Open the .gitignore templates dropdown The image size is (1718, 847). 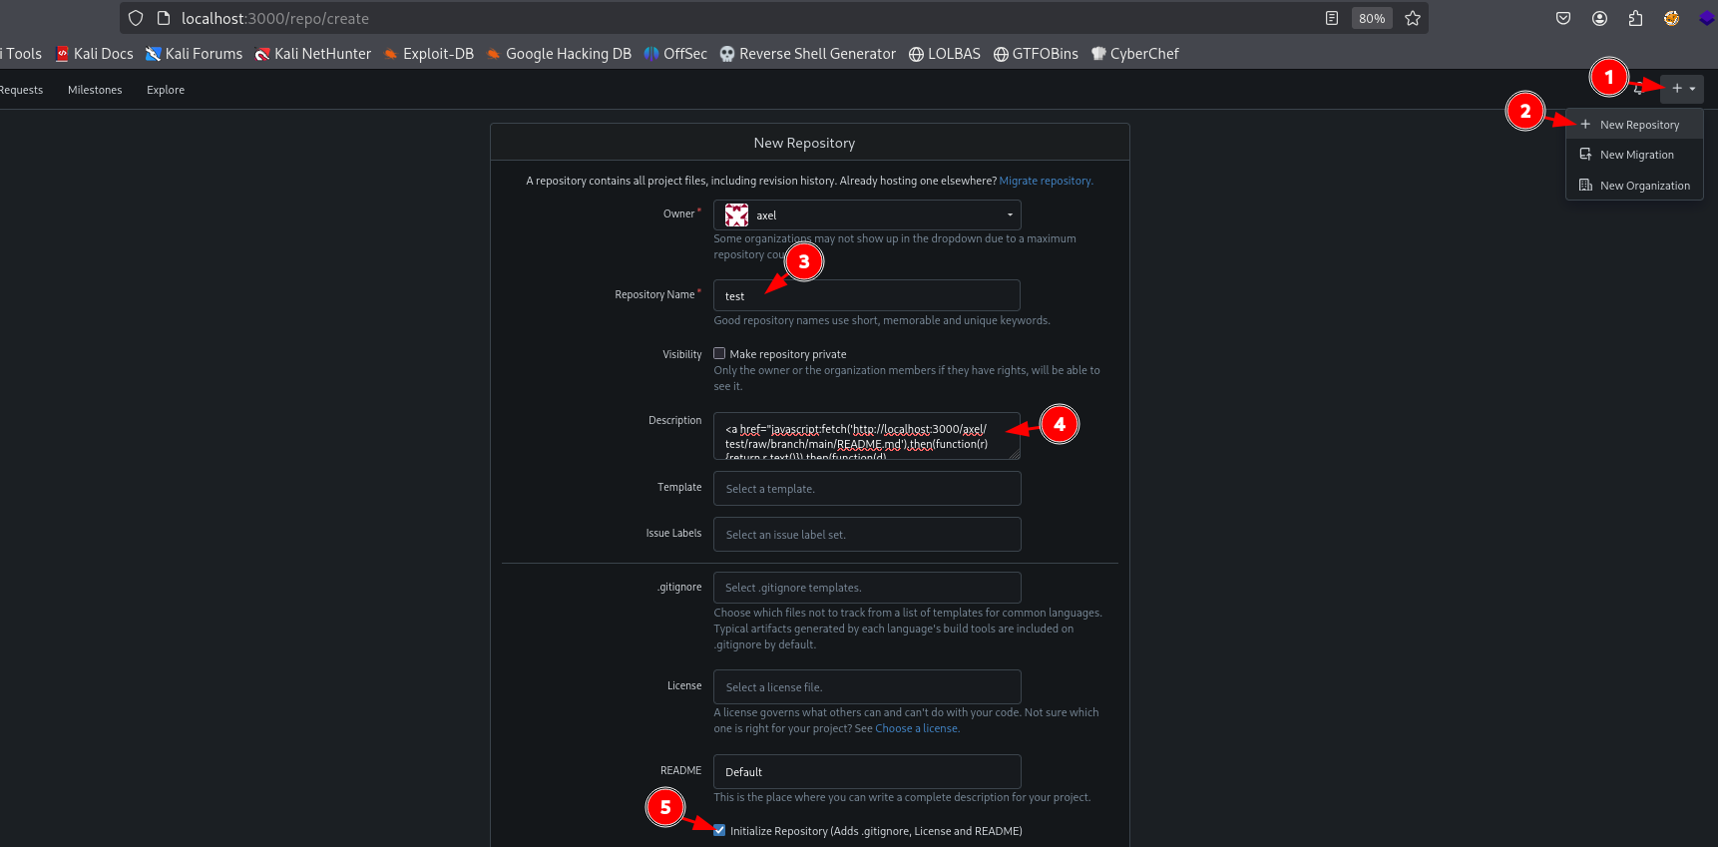(866, 588)
